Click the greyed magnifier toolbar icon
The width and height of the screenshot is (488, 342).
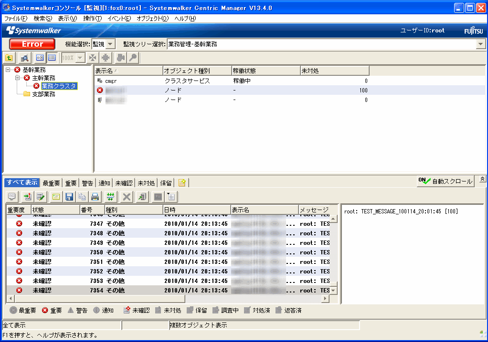tap(133, 58)
